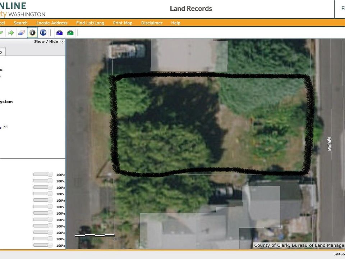Click the Land Records page title
345x259 pixels.
click(x=191, y=9)
